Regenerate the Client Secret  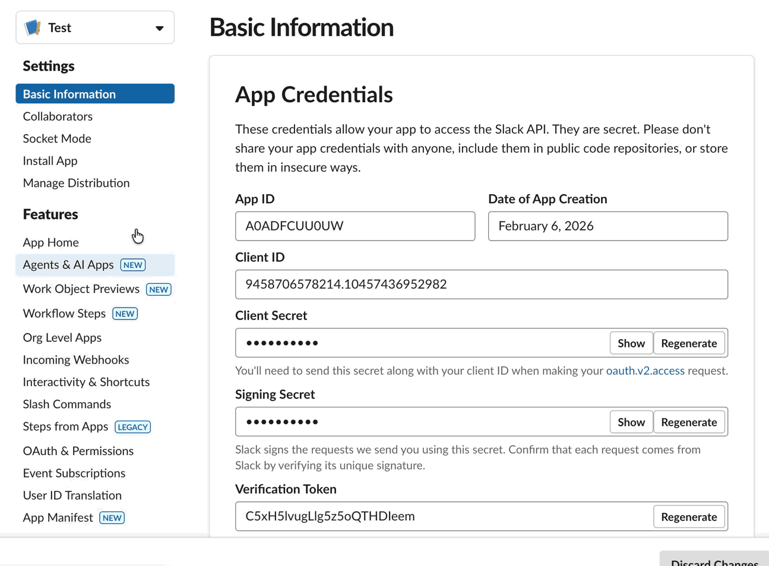(x=689, y=343)
